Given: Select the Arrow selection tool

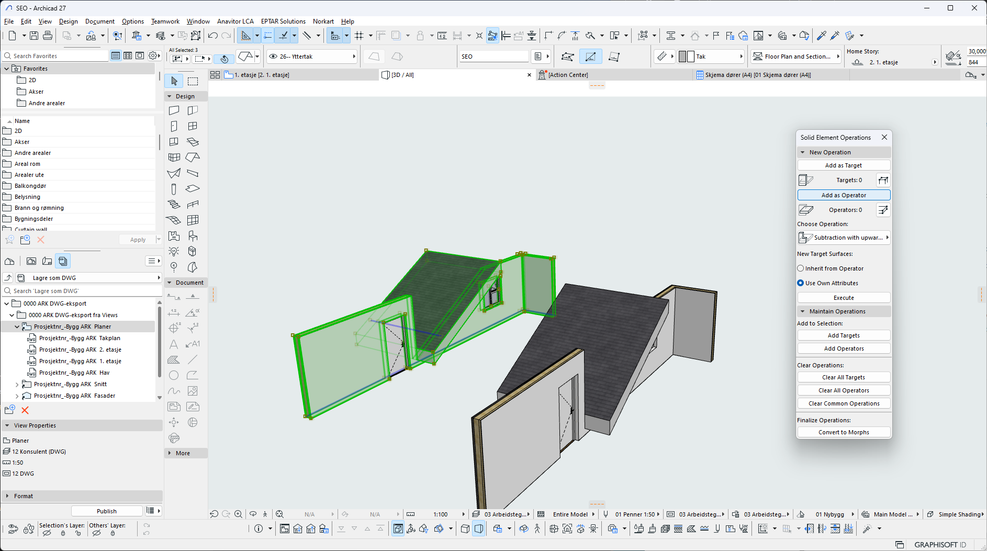Looking at the screenshot, I should pos(174,81).
